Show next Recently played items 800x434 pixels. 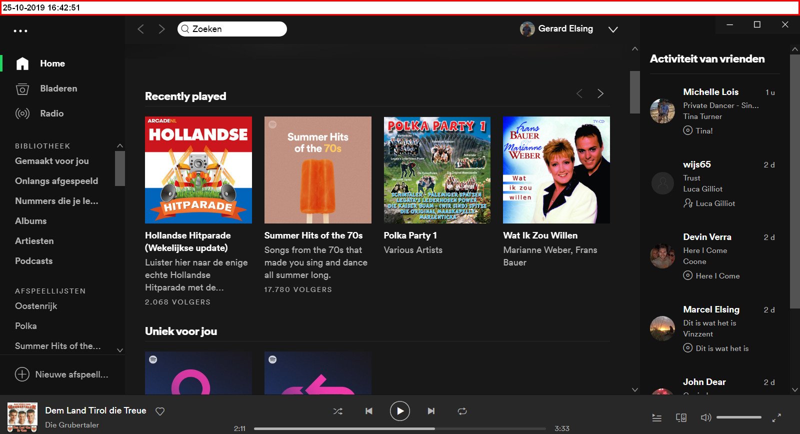(x=600, y=93)
